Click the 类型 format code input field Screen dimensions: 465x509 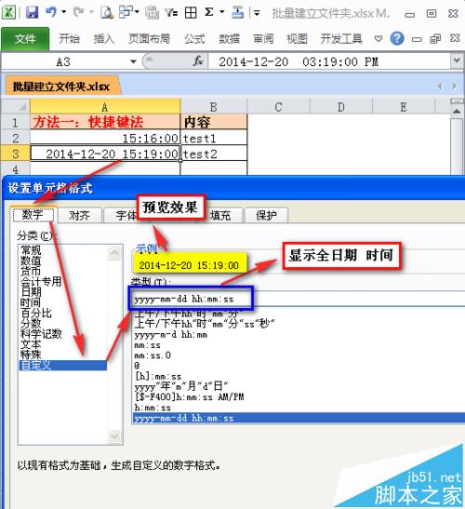[299, 299]
